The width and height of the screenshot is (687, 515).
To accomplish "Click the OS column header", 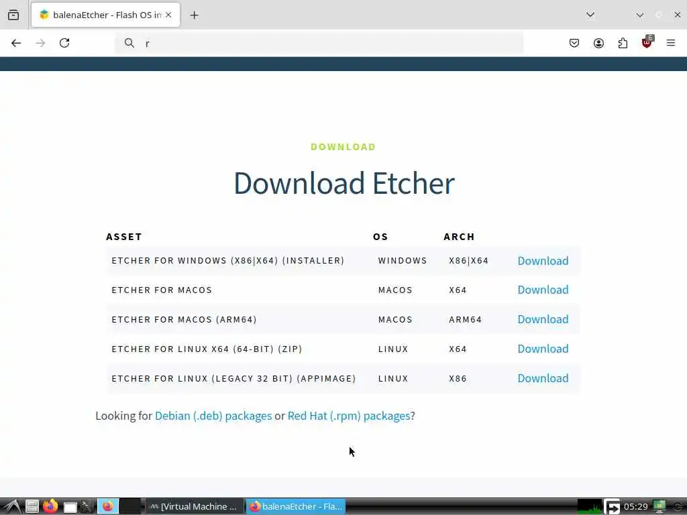I will coord(380,237).
